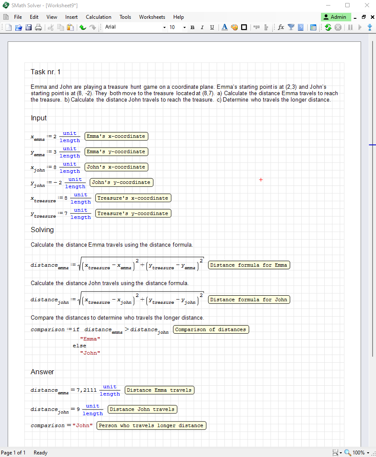The width and height of the screenshot is (376, 457).
Task: Click the border frame icon
Action: [x=244, y=27]
